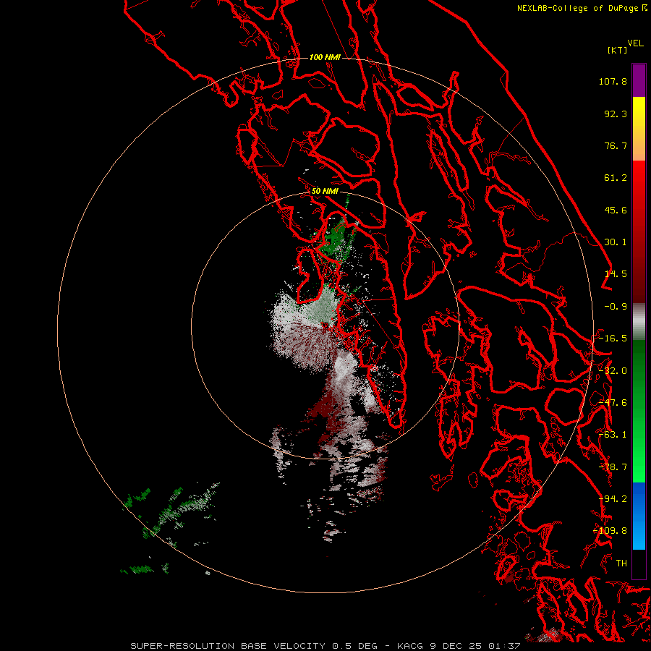
Task: Click the 92.3 velocity scale value
Action: coord(616,114)
